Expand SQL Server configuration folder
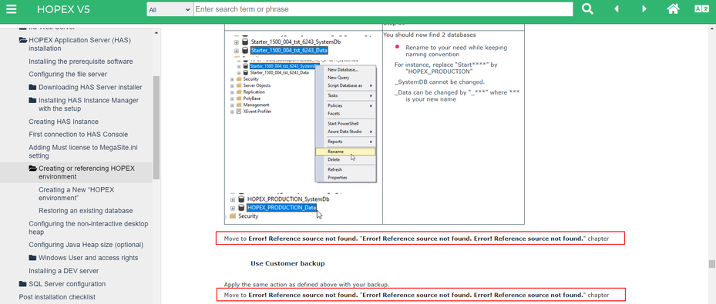The image size is (716, 304). click(23, 284)
